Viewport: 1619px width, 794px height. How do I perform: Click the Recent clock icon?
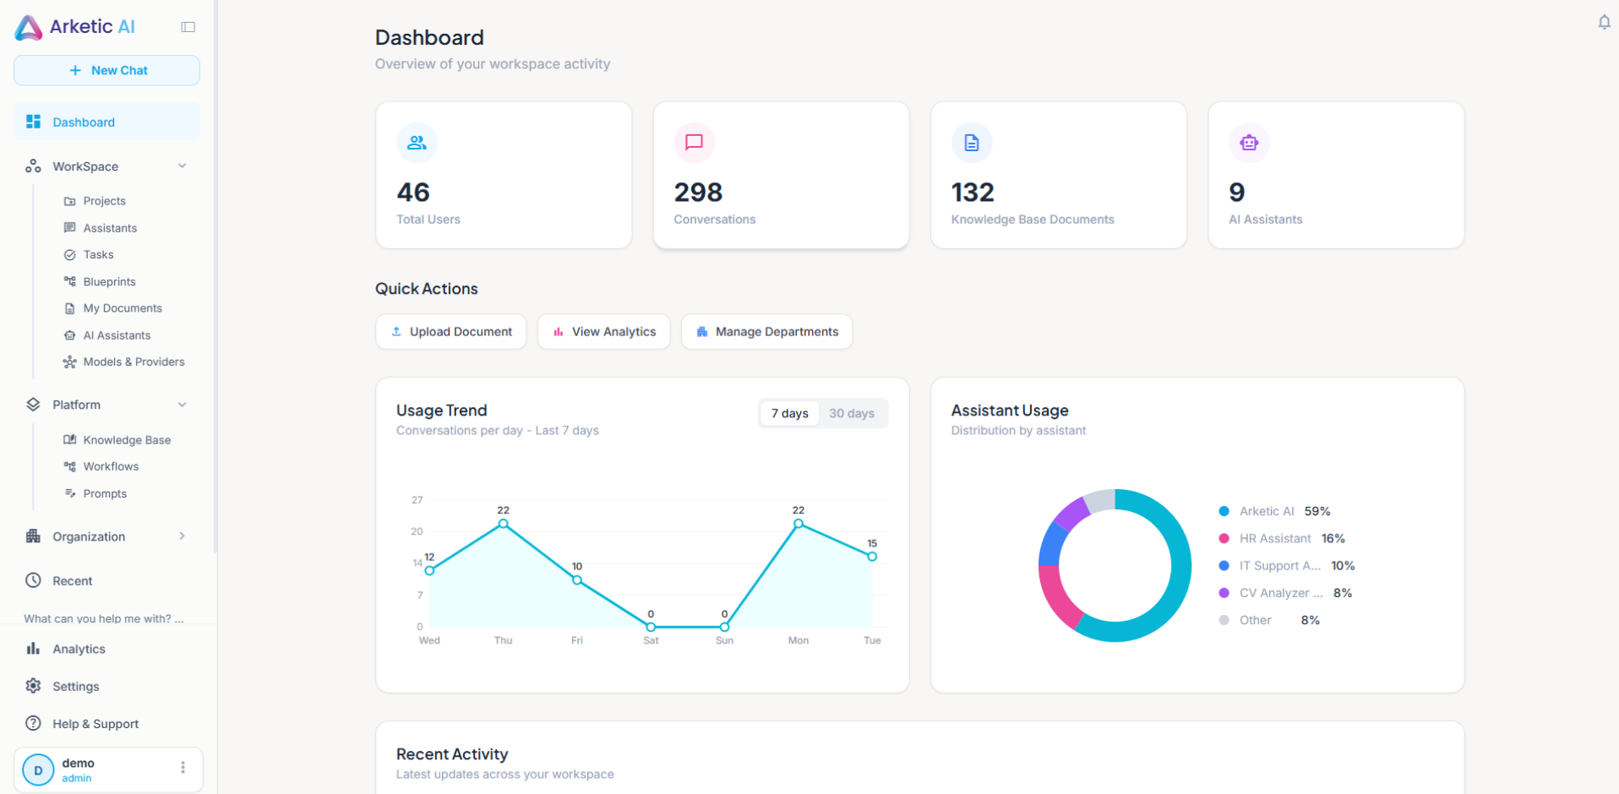click(x=33, y=580)
